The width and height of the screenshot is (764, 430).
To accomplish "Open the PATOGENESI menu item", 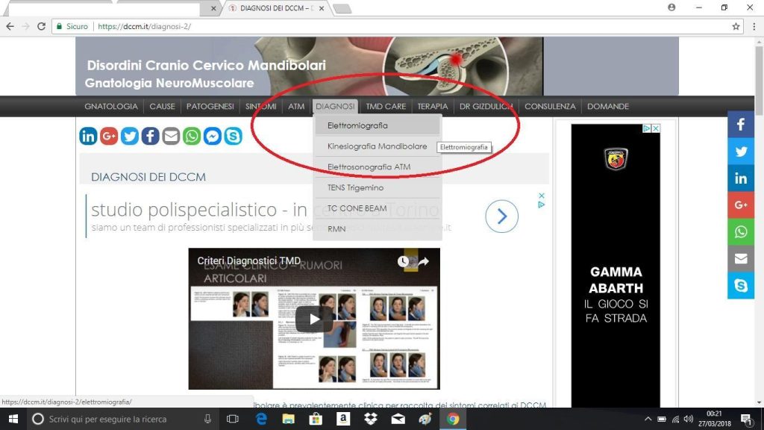I will click(210, 106).
